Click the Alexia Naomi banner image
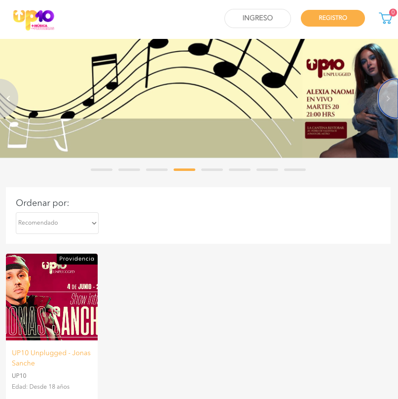398x399 pixels. point(199,98)
